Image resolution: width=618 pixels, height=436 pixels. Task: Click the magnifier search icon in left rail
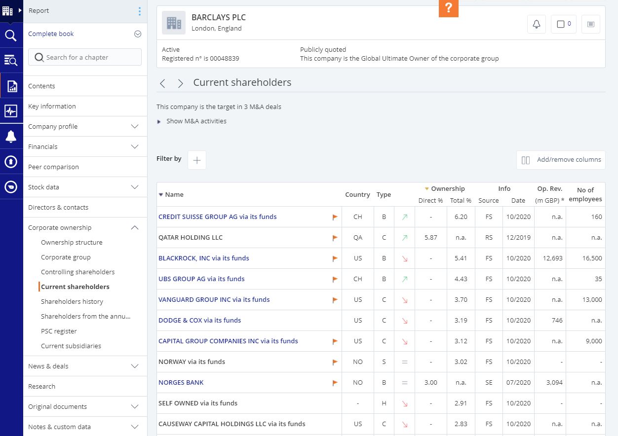(x=11, y=36)
